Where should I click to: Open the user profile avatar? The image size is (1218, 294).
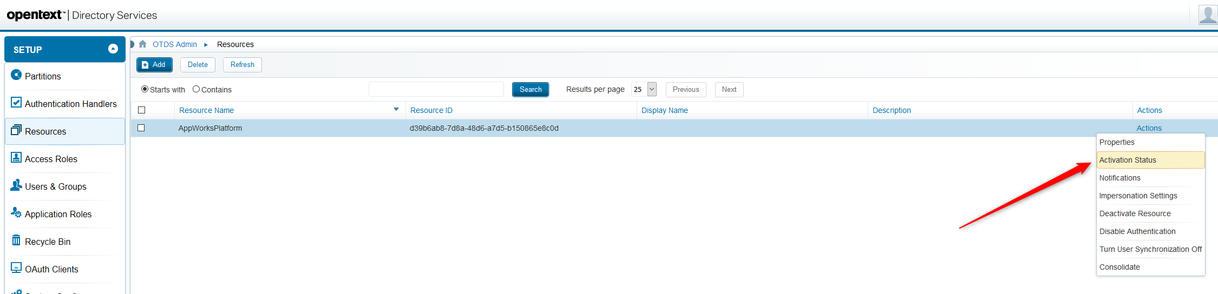point(1207,15)
